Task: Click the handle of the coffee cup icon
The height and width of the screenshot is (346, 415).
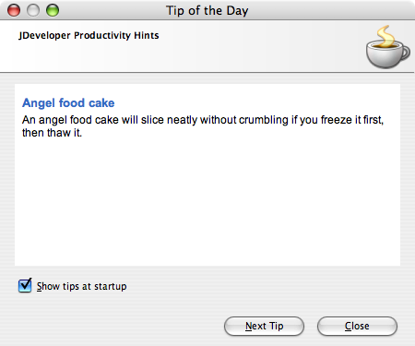Action: (406, 53)
